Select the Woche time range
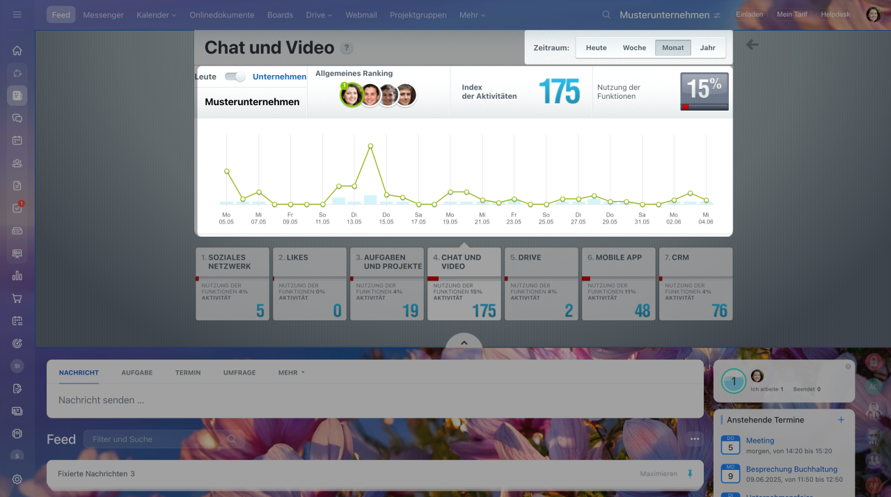 point(634,48)
